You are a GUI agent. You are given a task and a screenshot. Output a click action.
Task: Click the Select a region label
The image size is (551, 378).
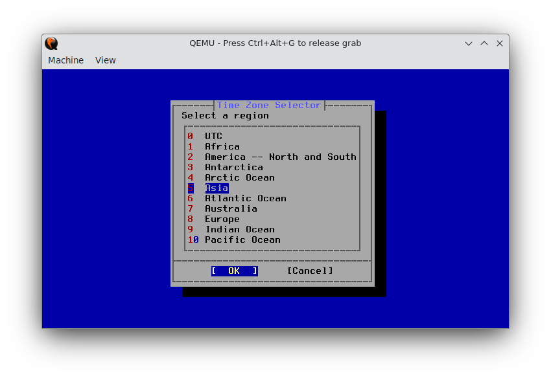(224, 115)
